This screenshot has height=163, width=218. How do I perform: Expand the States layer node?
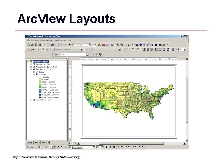tap(34, 72)
